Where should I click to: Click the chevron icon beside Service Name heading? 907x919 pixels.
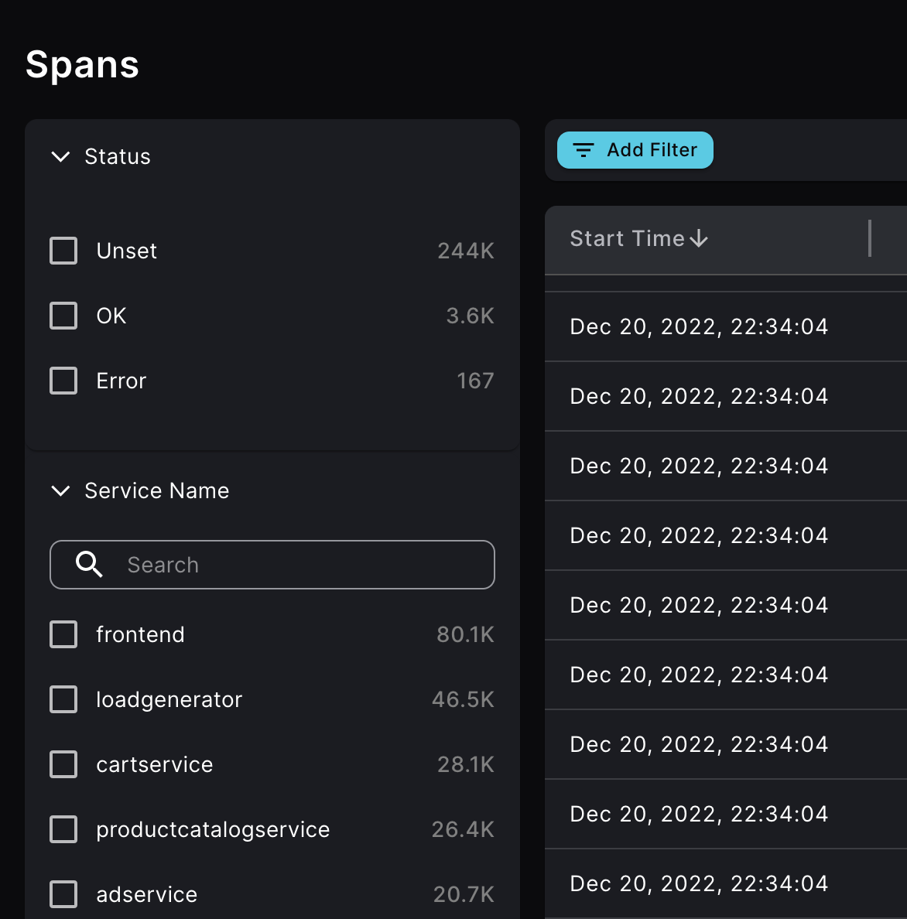coord(61,491)
